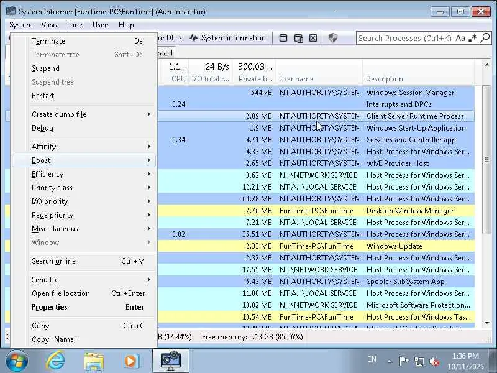Select the Desktop Window Manager row

[x=316, y=211]
